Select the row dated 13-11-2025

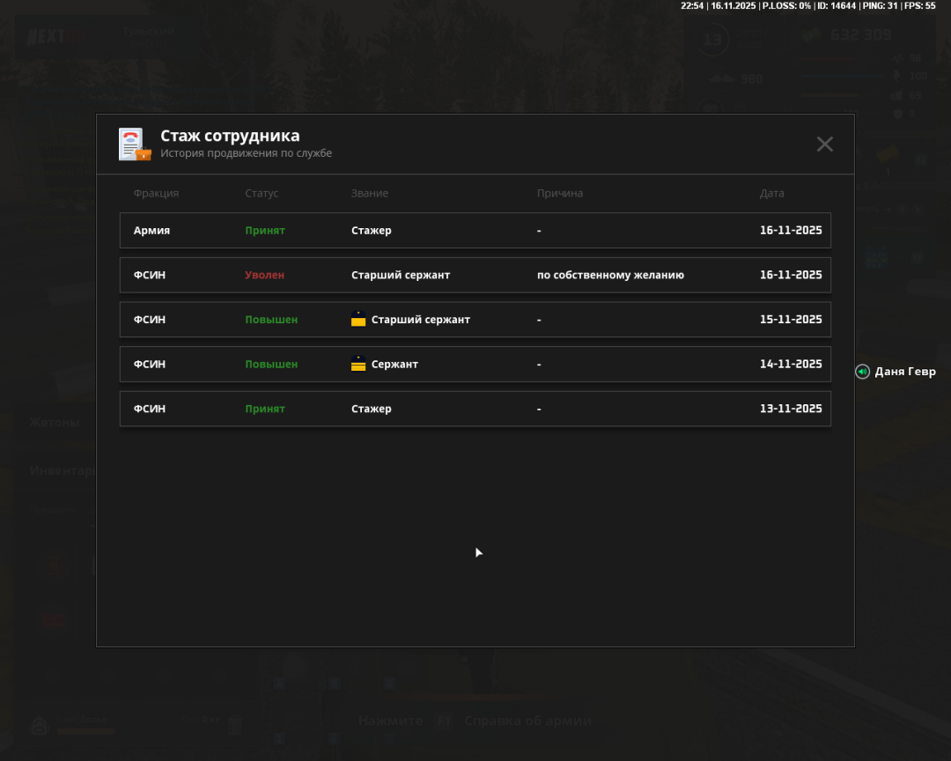pos(475,409)
